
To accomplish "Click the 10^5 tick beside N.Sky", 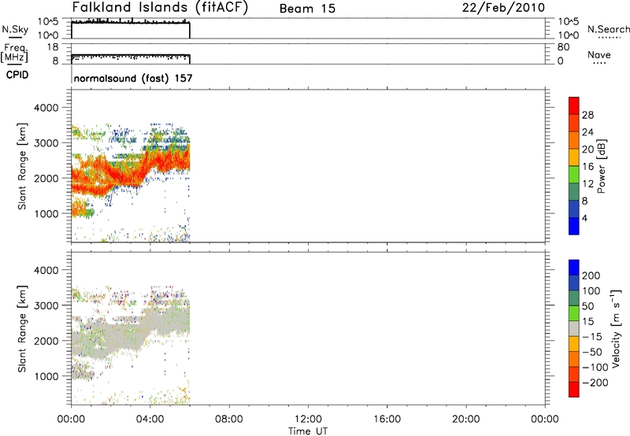I will tap(48, 22).
